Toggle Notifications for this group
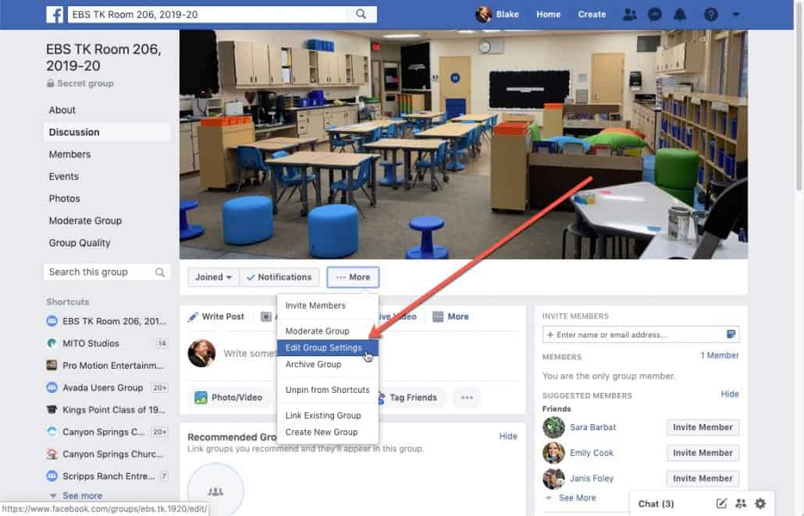The image size is (804, 516). tap(279, 276)
